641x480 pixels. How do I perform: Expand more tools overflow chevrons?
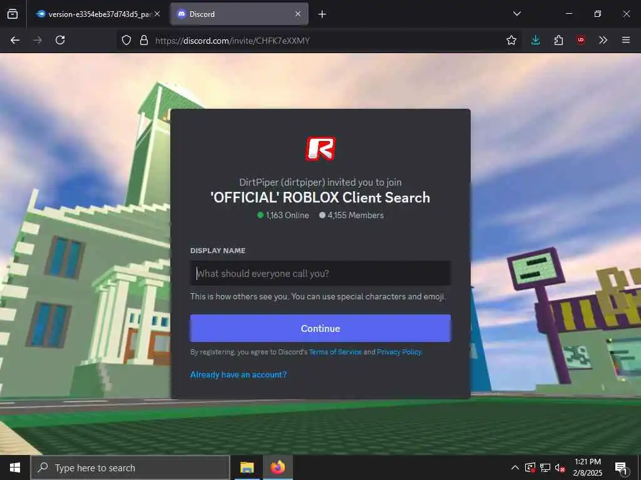pos(603,40)
